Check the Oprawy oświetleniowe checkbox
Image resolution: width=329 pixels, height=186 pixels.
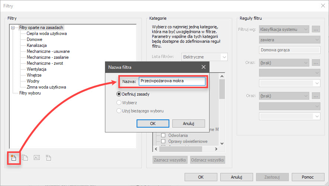click(x=163, y=141)
